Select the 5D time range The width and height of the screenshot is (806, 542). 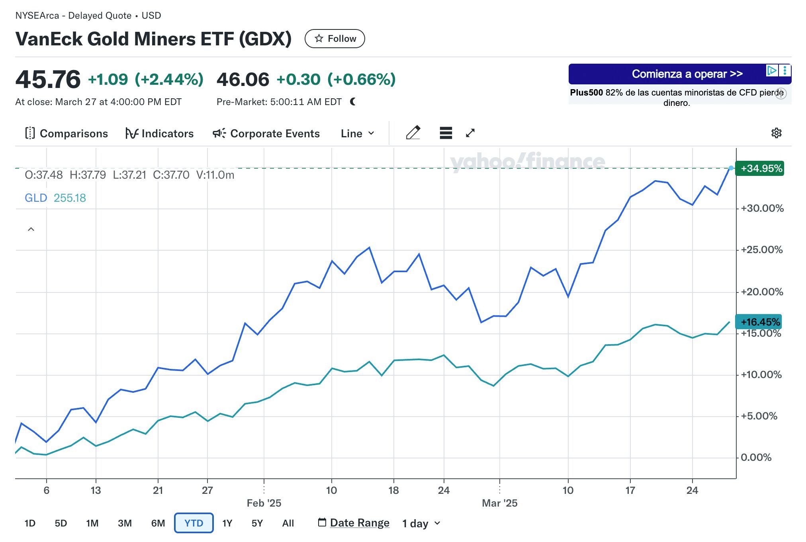tap(61, 523)
